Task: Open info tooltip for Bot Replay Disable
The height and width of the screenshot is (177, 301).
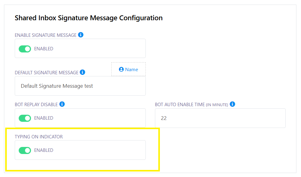Action: 62,104
